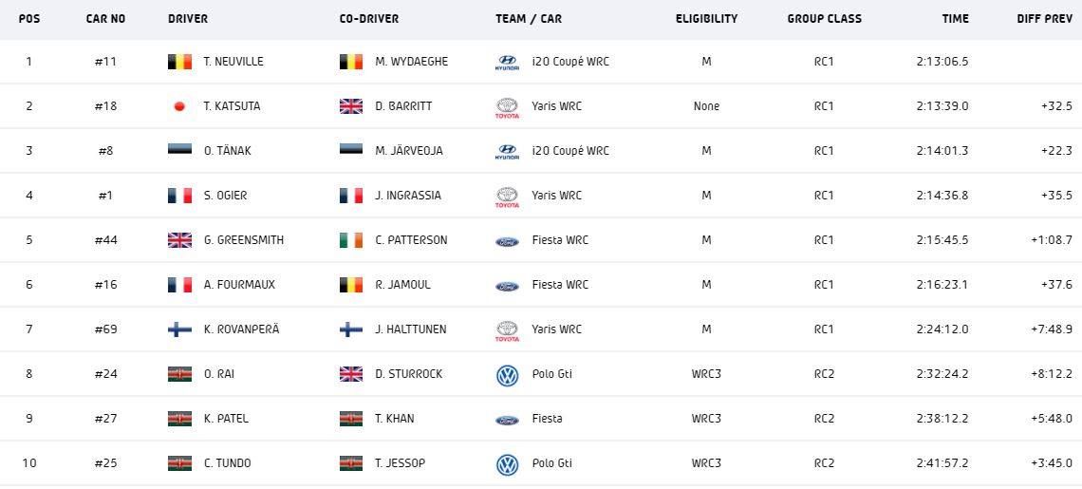Click the Estonian flag beside O. Tänak
Screen dimensions: 1082x489
pos(179,151)
